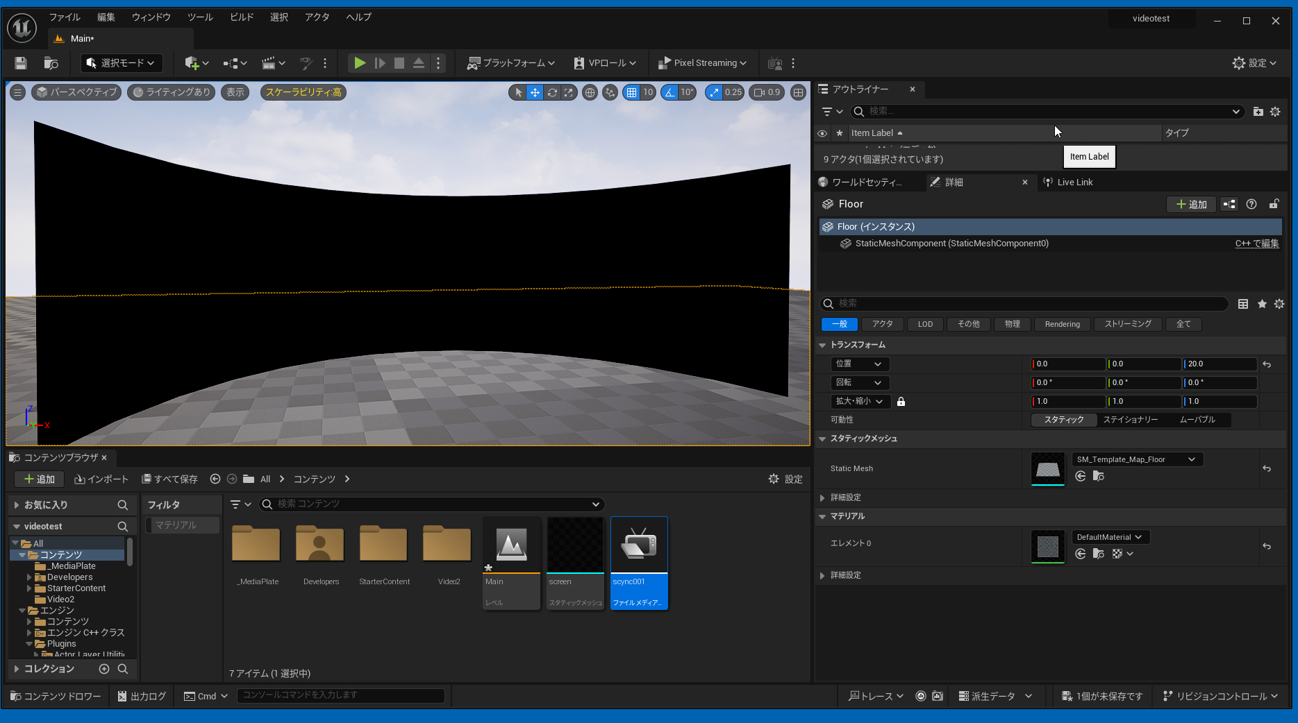The width and height of the screenshot is (1298, 723).
Task: Open the ビルド menu
Action: point(242,17)
